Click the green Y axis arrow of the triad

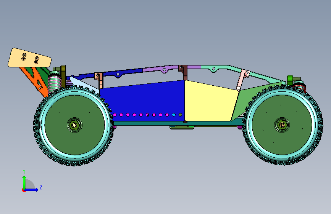24,182
